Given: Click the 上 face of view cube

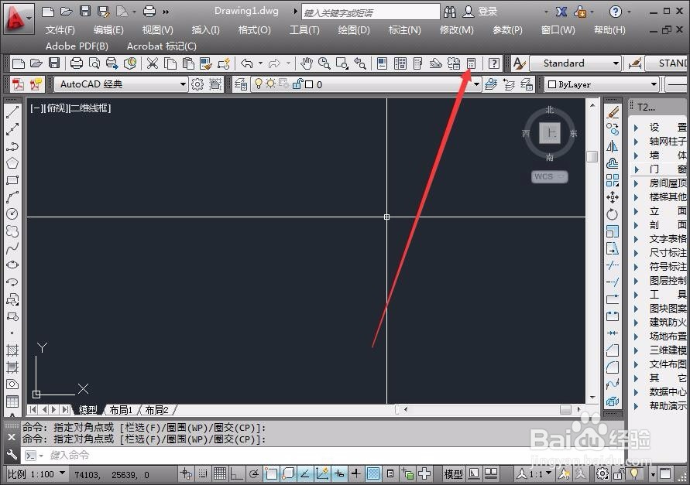Looking at the screenshot, I should coord(550,133).
